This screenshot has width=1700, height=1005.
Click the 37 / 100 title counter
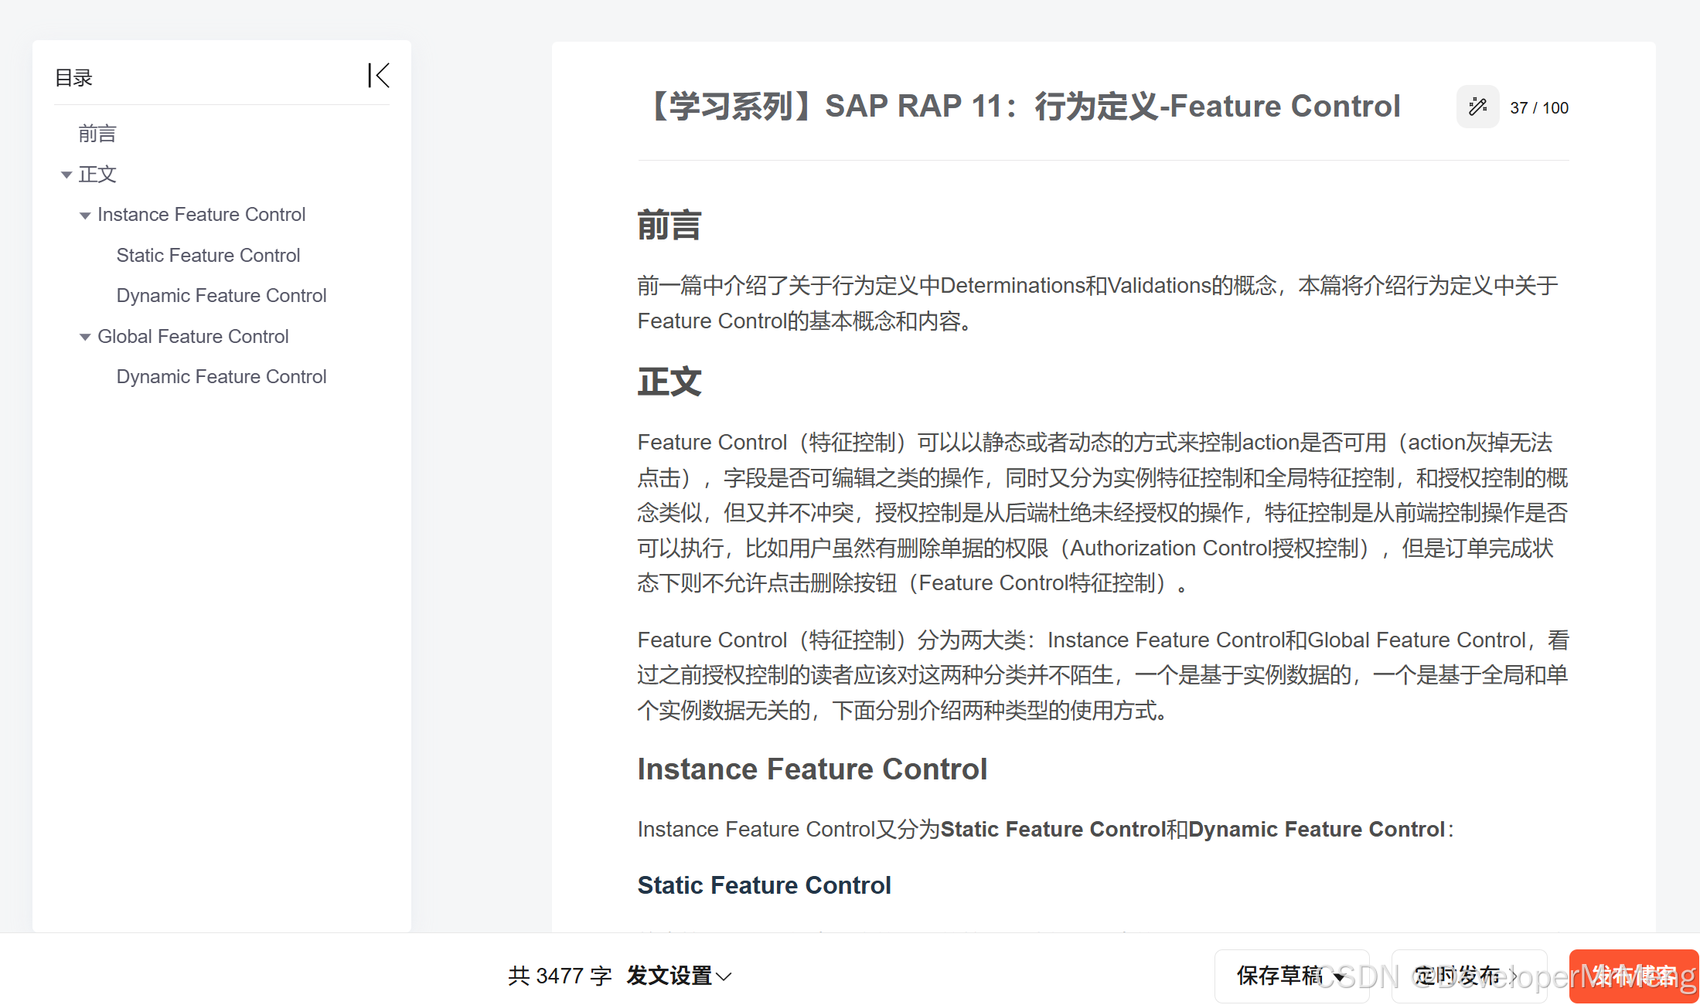tap(1538, 107)
